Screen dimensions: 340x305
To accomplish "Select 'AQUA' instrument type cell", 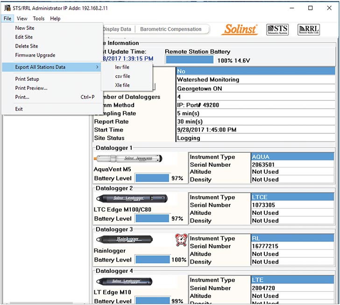I will (x=292, y=156).
